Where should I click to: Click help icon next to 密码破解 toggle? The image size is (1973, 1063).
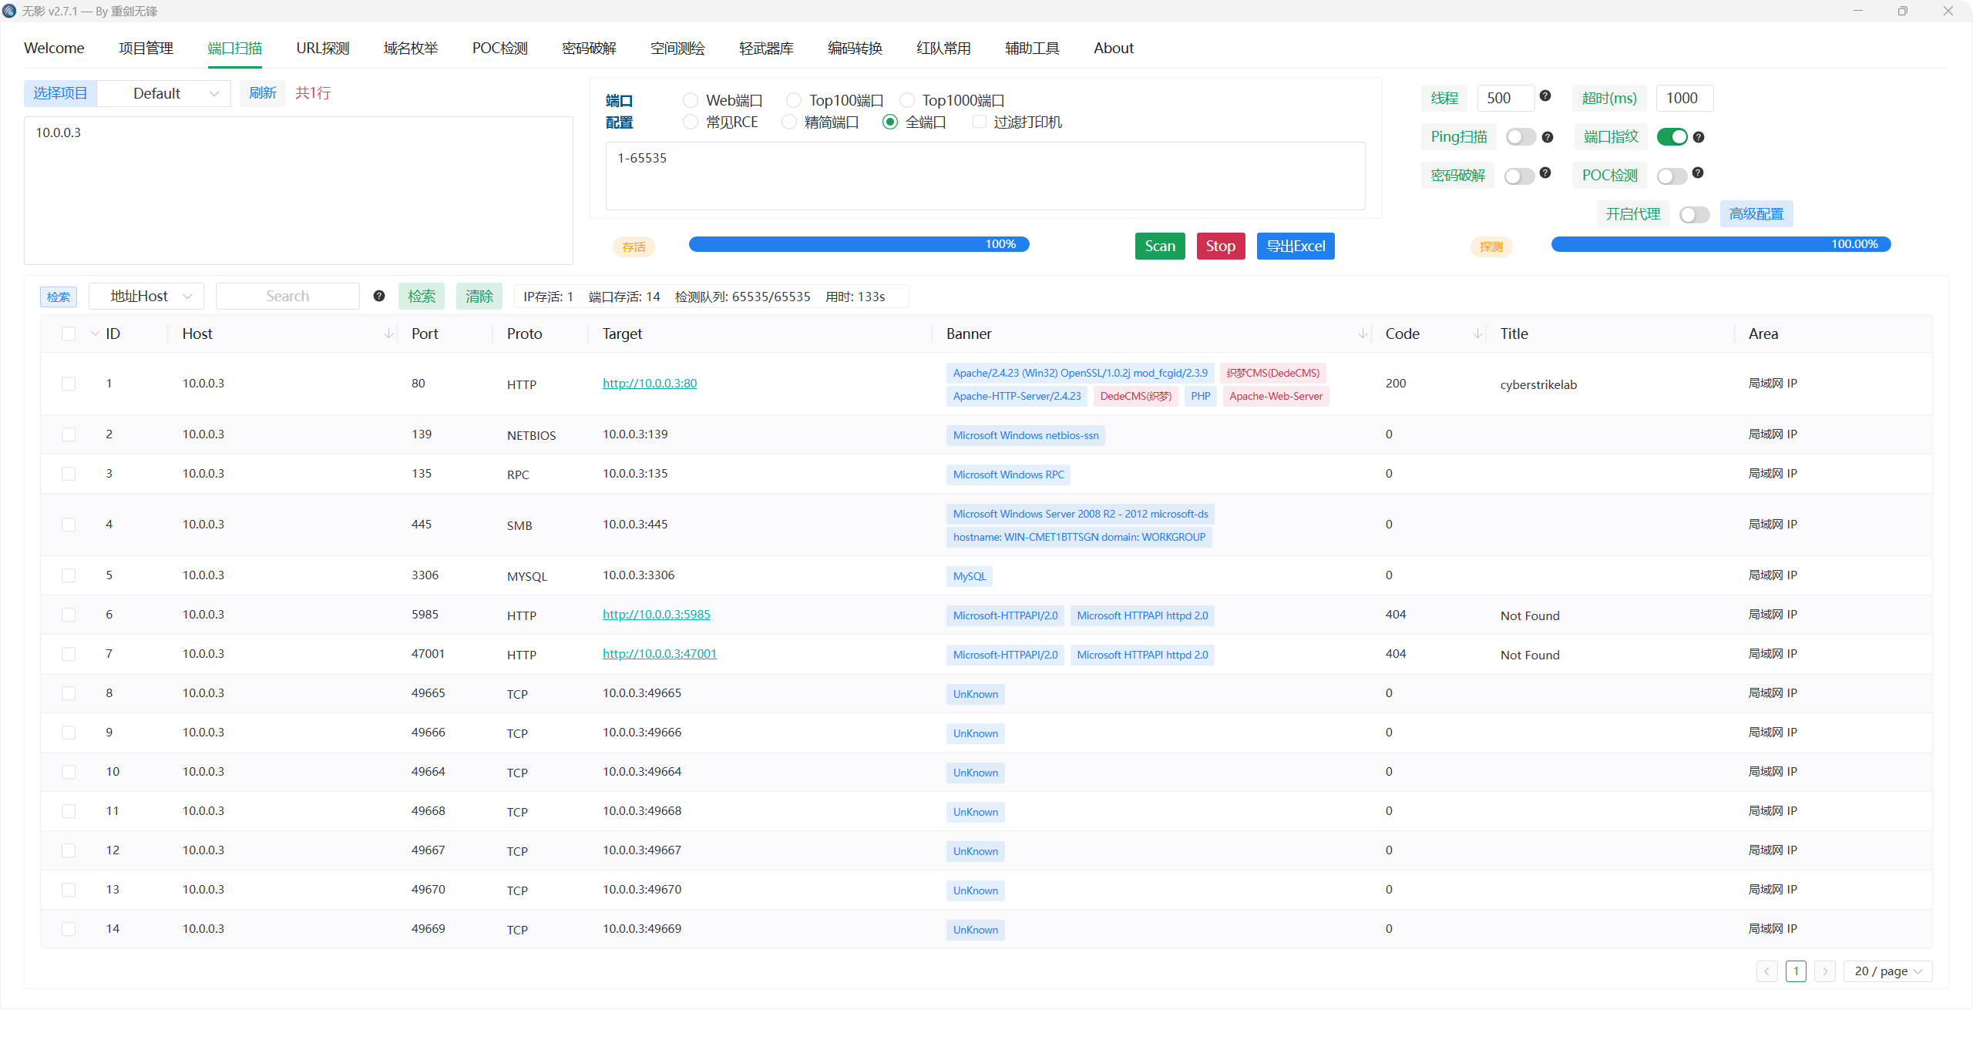coord(1545,173)
